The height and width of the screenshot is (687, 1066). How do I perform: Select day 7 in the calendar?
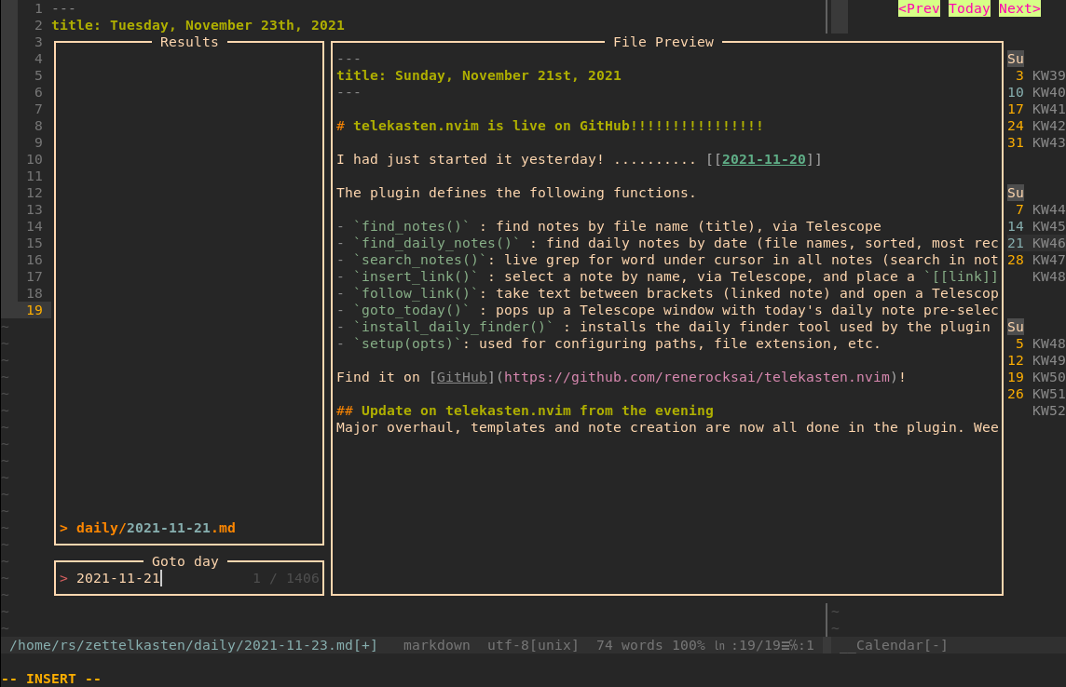(x=1018, y=209)
